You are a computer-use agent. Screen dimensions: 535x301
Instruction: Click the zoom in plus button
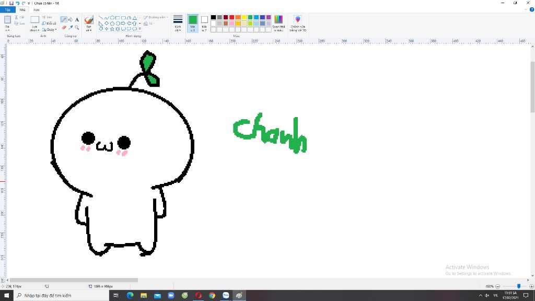coord(531,286)
